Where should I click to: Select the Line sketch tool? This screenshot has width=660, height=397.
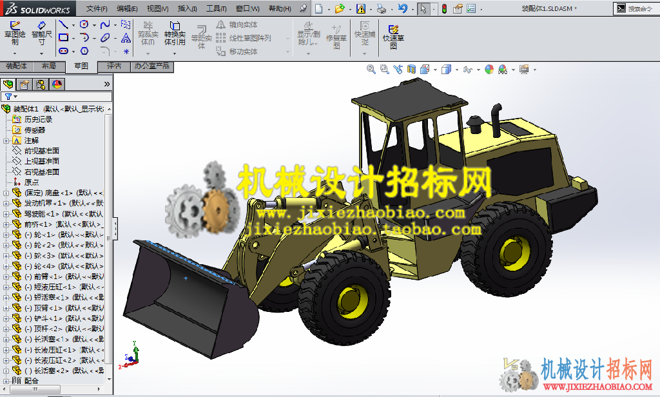[63, 24]
